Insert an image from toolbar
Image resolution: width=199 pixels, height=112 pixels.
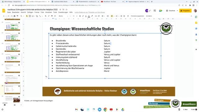pos(33,16)
